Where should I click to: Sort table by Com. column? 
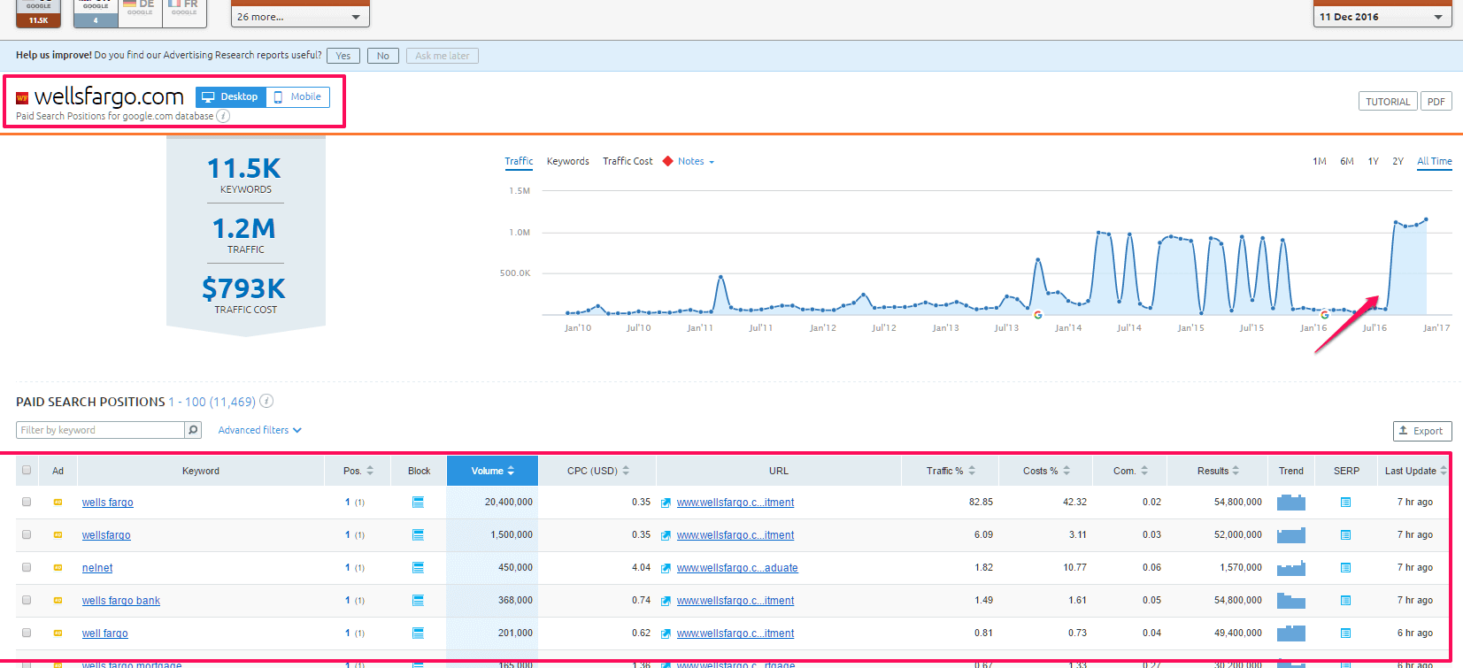(1130, 471)
